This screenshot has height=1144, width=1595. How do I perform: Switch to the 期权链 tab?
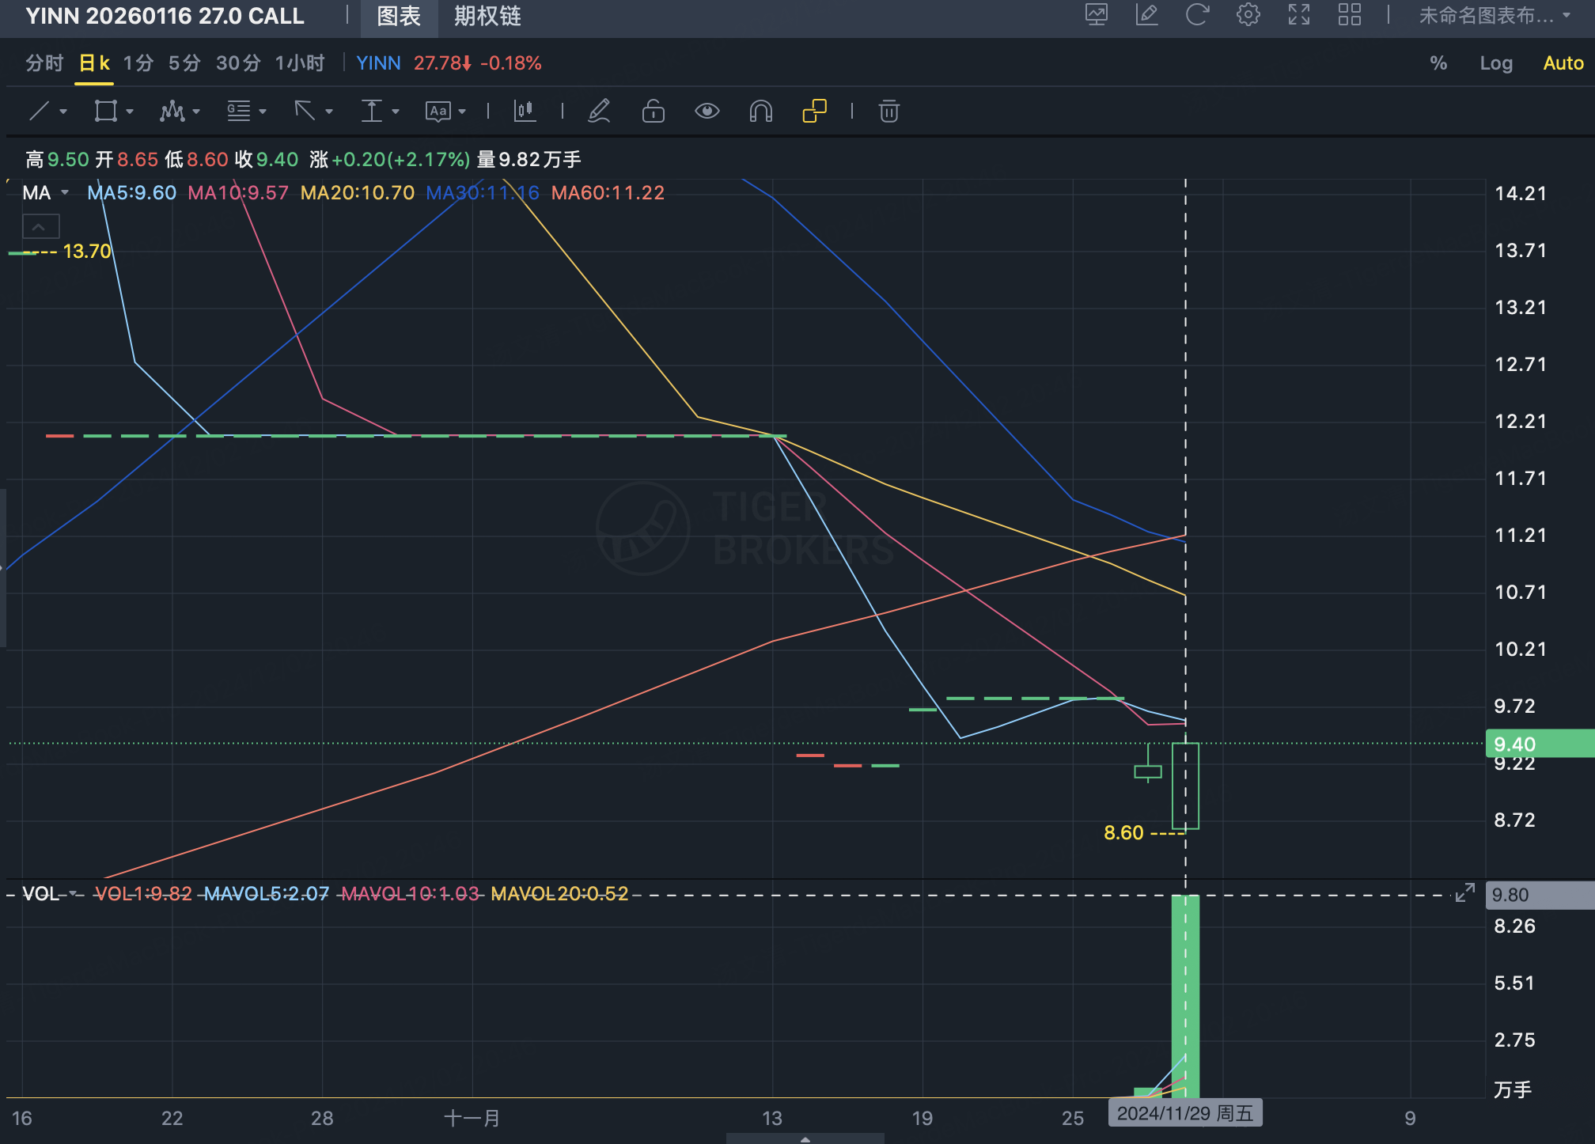point(487,17)
